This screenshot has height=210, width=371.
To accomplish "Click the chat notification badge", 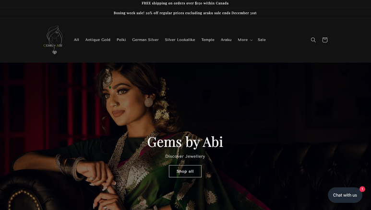I will [x=362, y=189].
